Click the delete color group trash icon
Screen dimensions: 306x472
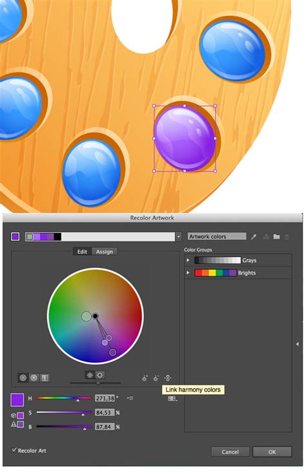coord(287,237)
